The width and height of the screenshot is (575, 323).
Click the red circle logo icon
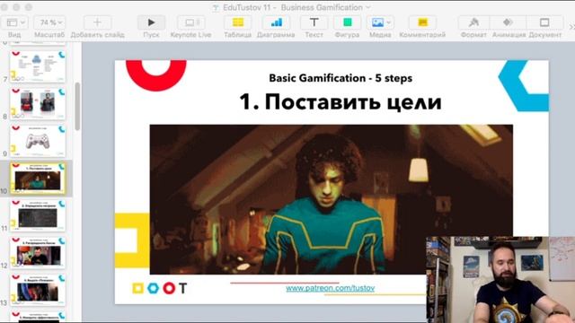(169, 288)
